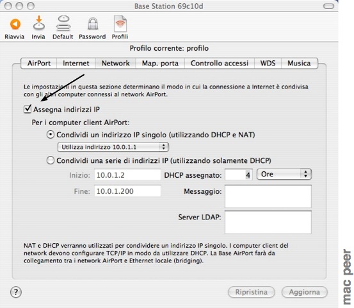Switch to the Controllo accessi tab
The width and height of the screenshot is (354, 308).
(x=220, y=64)
